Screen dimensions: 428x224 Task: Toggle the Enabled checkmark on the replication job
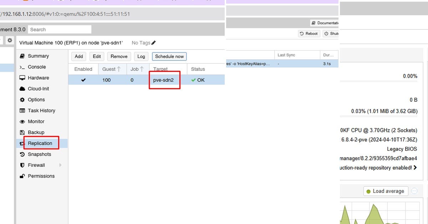click(83, 80)
